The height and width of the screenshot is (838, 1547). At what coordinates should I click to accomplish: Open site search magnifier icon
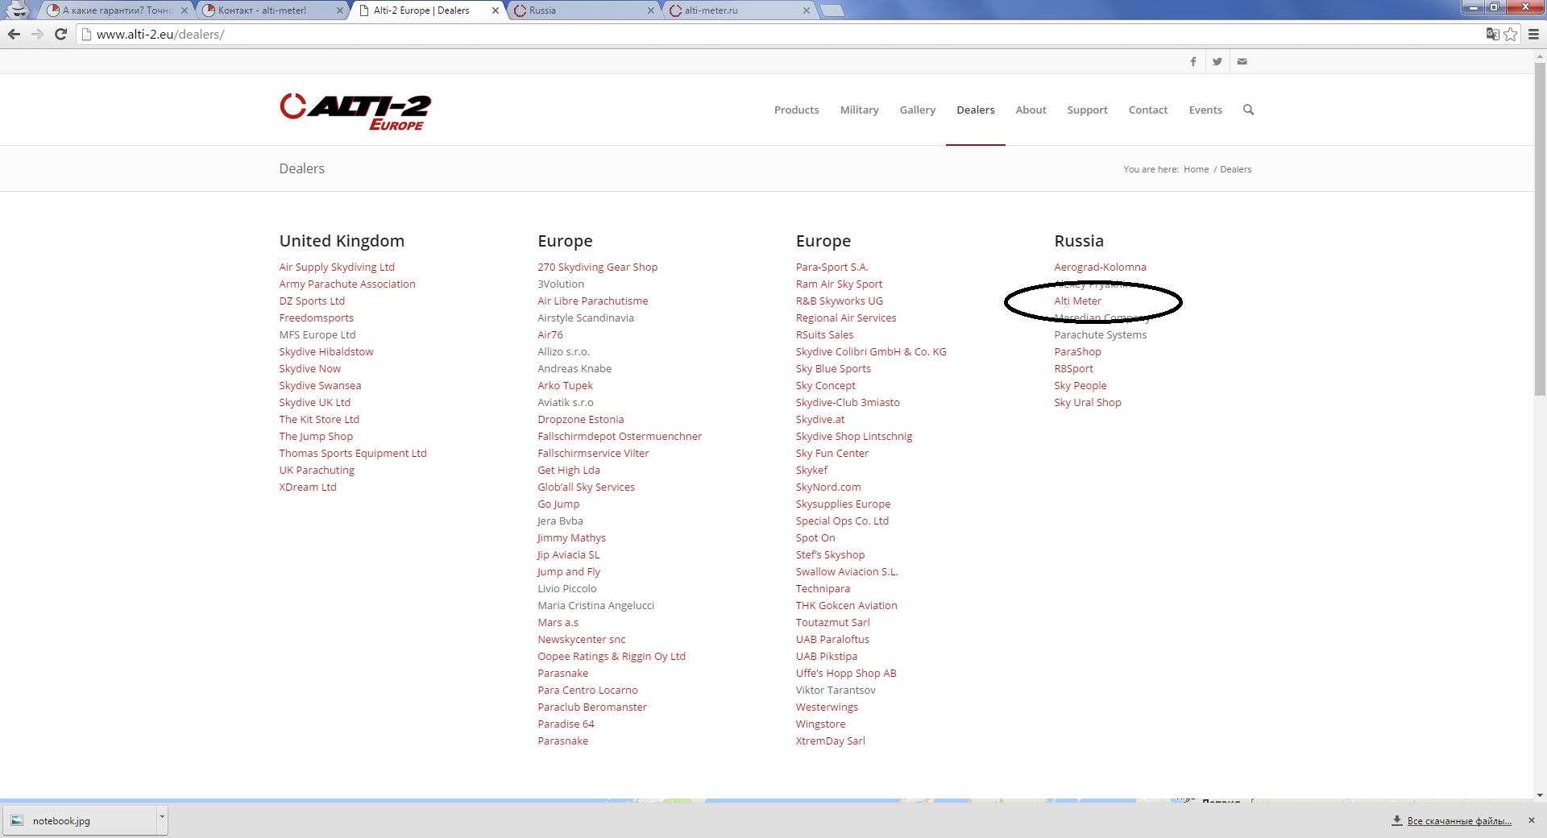click(1248, 110)
